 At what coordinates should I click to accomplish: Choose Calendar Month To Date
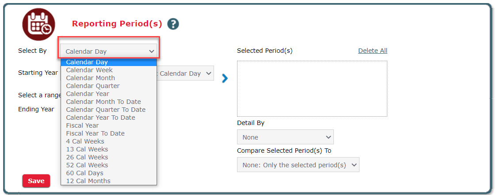[x=103, y=102]
